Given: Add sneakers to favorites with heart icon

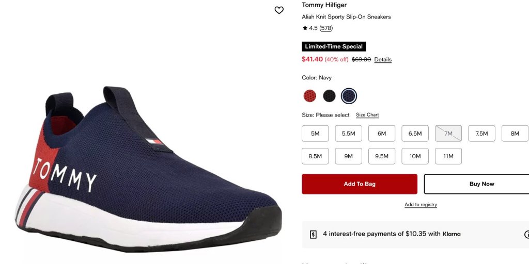Looking at the screenshot, I should click(x=279, y=10).
